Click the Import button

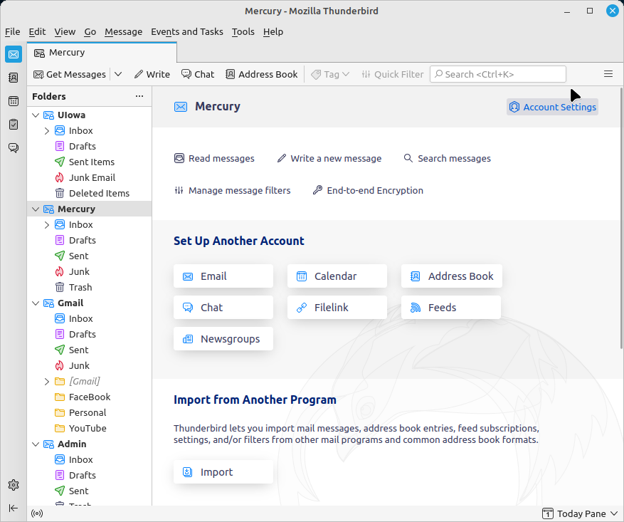coord(223,472)
